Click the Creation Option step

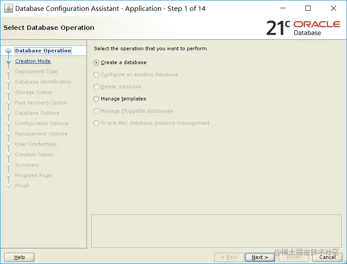coord(34,155)
